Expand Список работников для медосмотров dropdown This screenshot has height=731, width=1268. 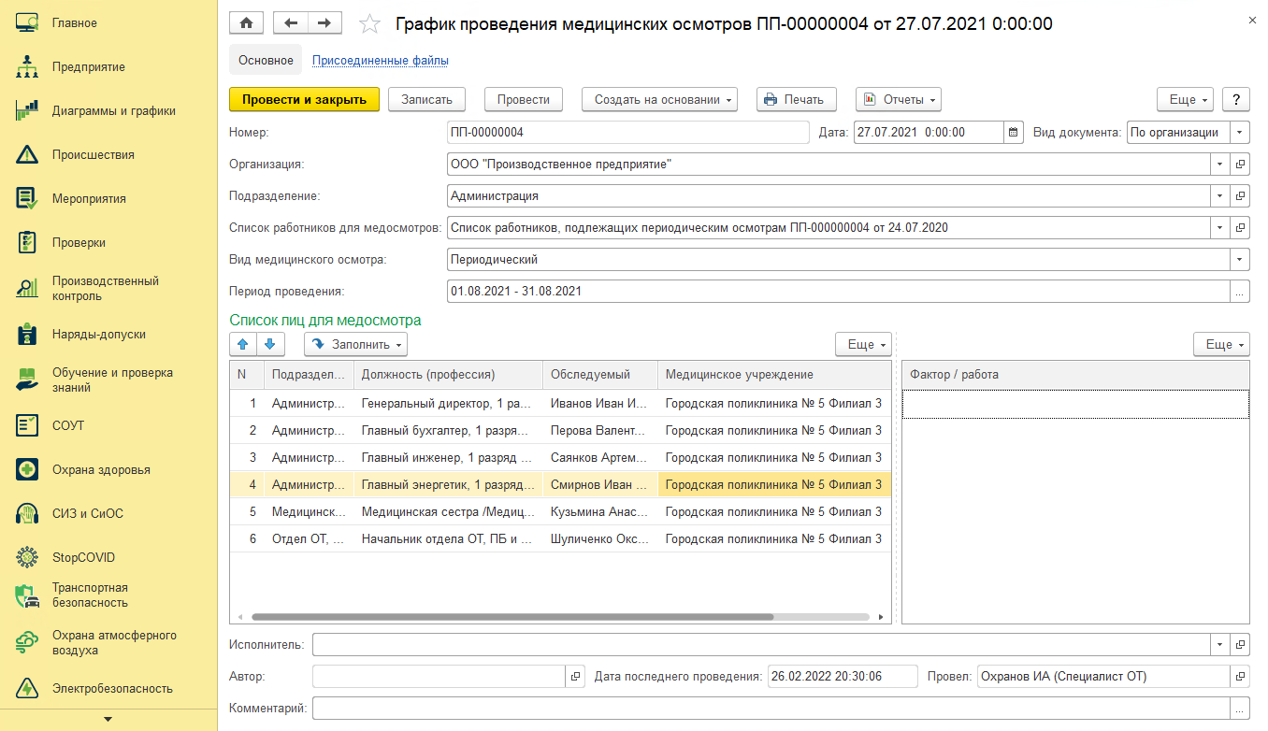click(1220, 227)
